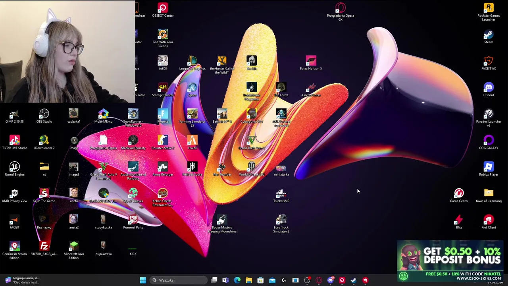Open the TruckersMP shortcut
508x286 pixels.
(x=281, y=196)
